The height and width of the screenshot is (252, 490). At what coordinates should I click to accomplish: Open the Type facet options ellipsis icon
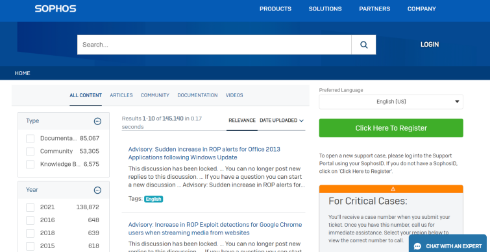pos(97,121)
